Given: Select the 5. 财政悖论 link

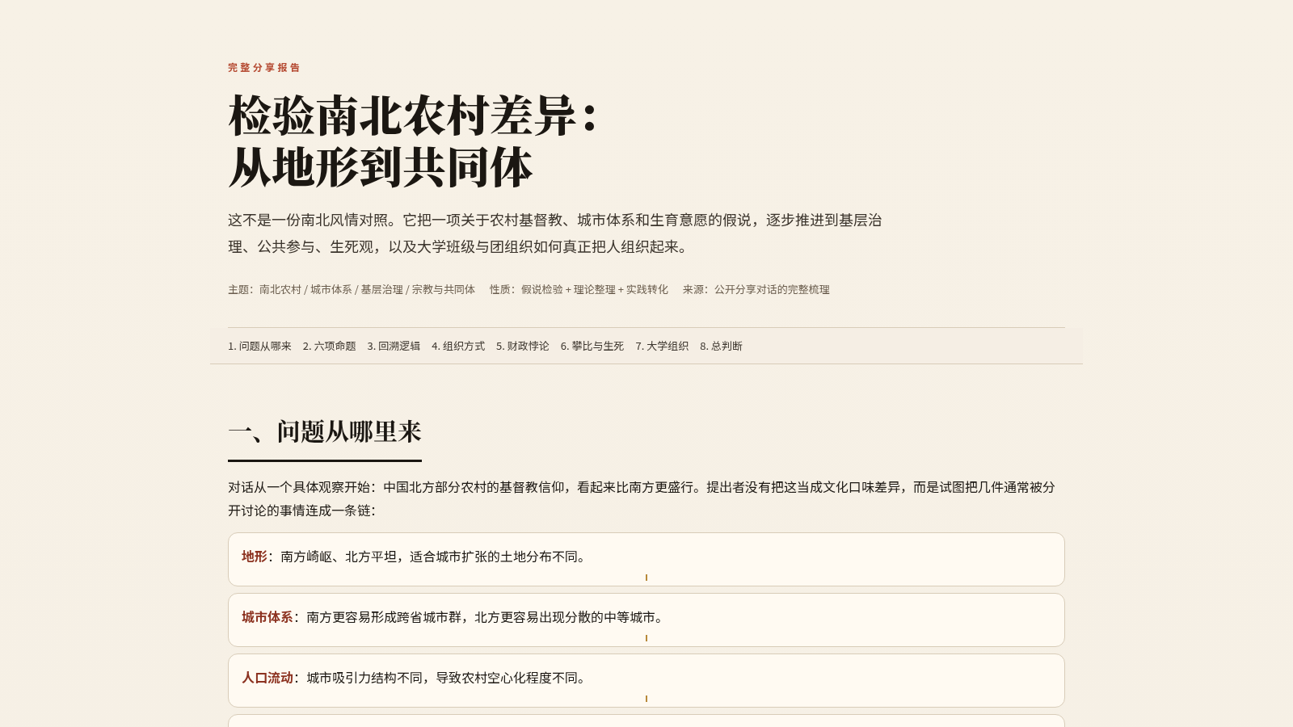Looking at the screenshot, I should point(523,346).
